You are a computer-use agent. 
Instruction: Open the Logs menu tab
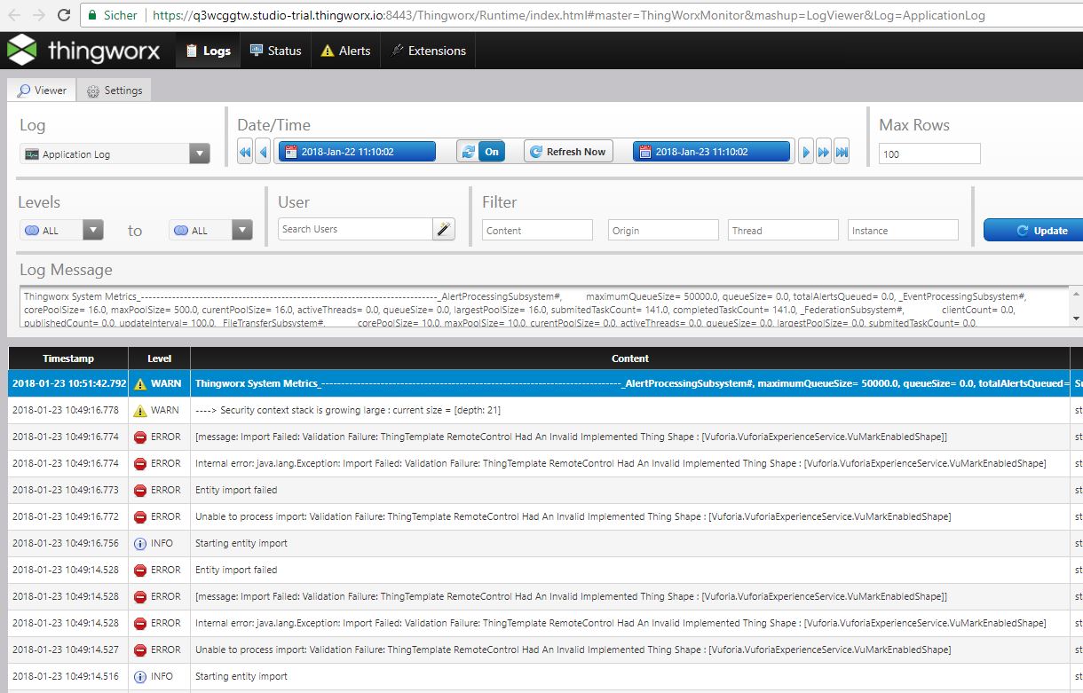click(x=208, y=51)
